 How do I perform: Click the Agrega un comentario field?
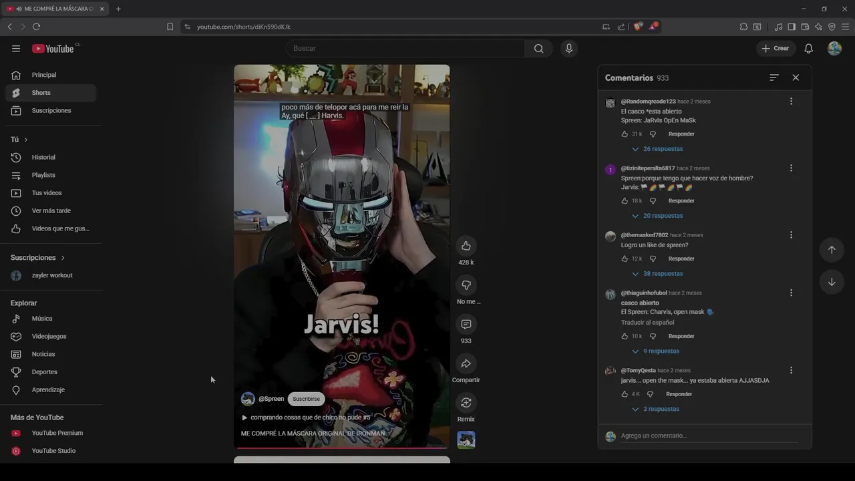[x=708, y=436]
